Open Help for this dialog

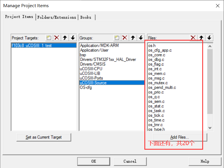(205, 161)
